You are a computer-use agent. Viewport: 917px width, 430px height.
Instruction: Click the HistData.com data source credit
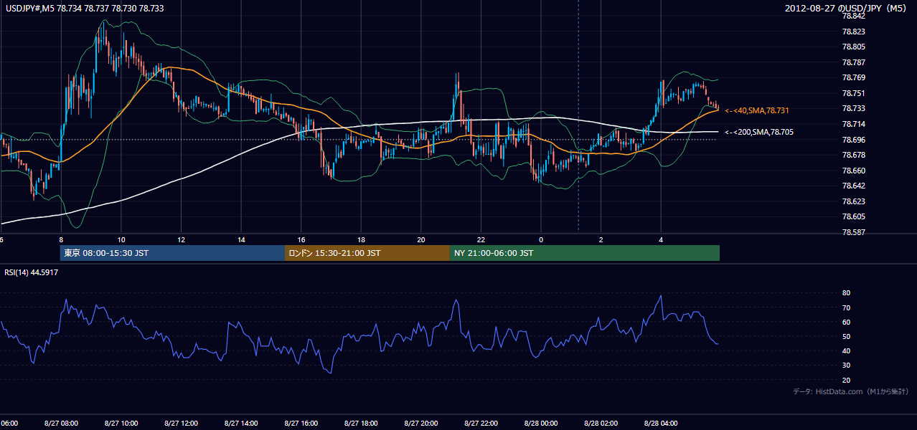point(851,391)
